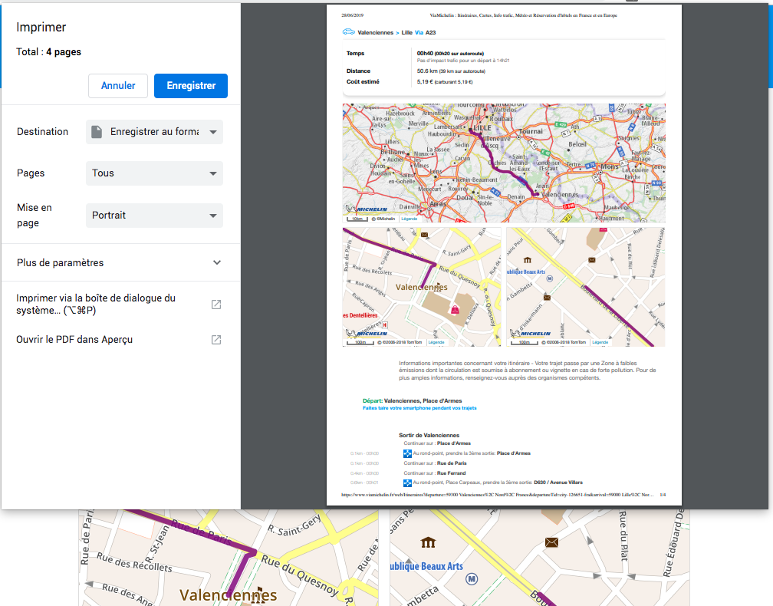Click the PDF document icon in Destination field
The image size is (773, 606).
point(97,132)
